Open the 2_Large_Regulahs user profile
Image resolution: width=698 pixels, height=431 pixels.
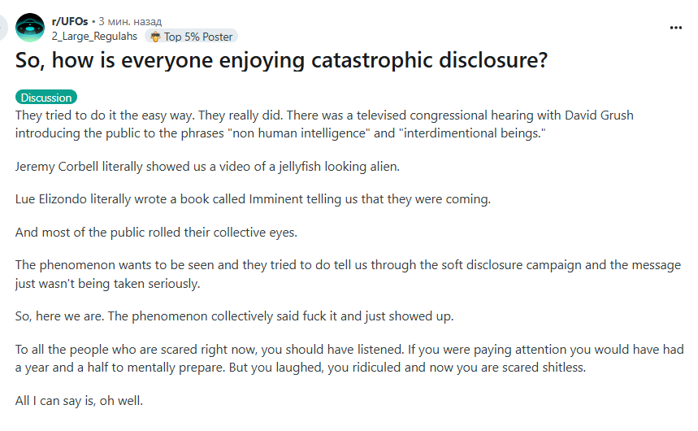pos(94,36)
